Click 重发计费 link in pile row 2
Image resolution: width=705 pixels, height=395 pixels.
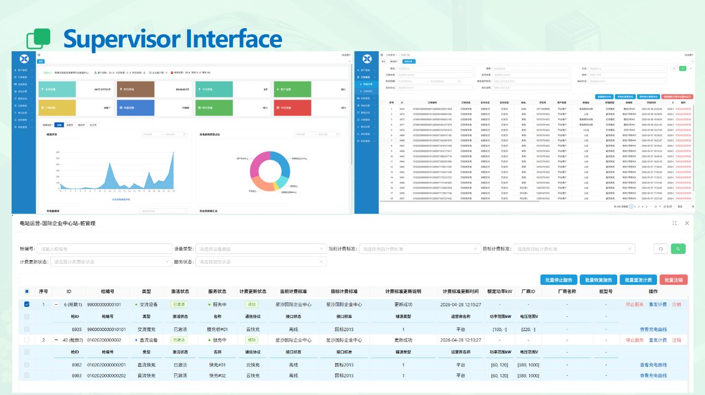pyautogui.click(x=658, y=340)
